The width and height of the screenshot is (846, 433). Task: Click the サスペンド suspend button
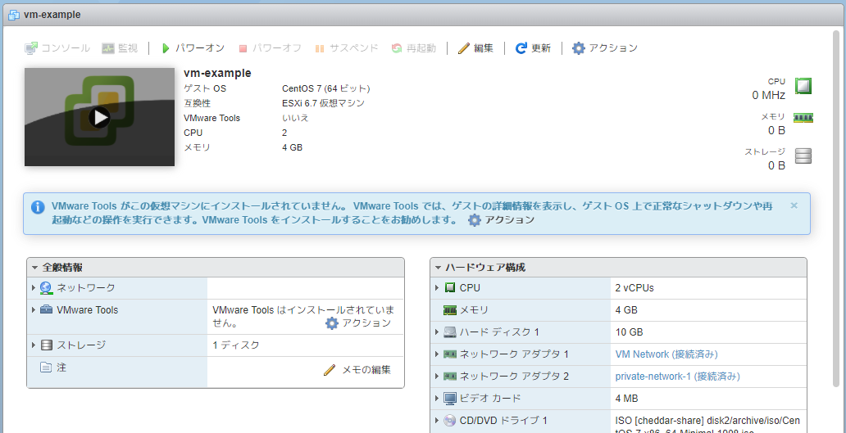pyautogui.click(x=347, y=48)
